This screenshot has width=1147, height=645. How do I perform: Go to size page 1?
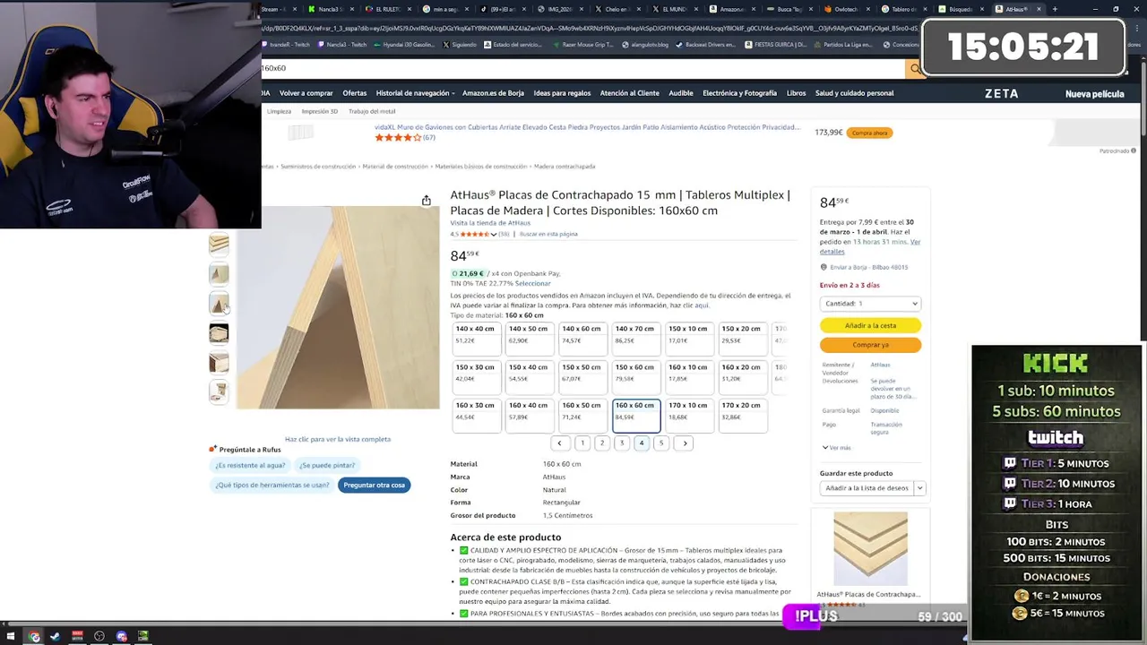click(x=582, y=443)
